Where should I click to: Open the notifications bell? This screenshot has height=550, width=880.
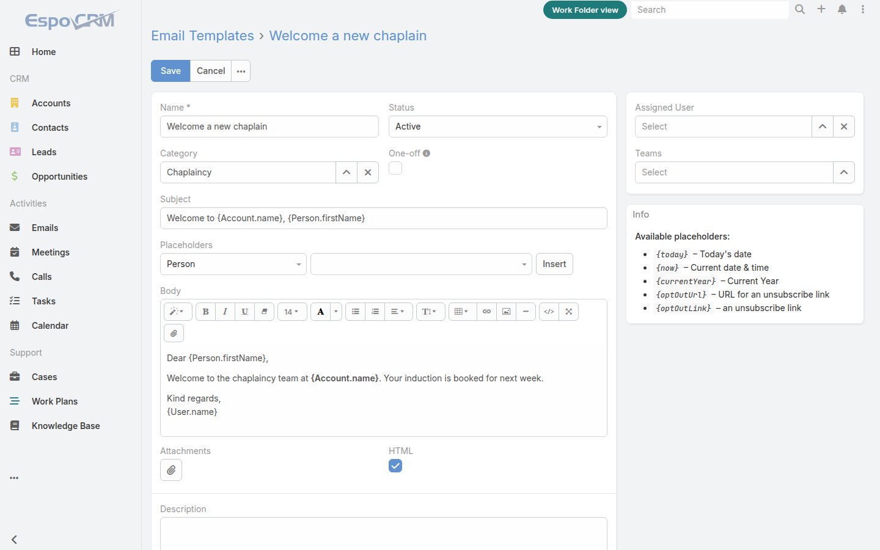(x=842, y=9)
